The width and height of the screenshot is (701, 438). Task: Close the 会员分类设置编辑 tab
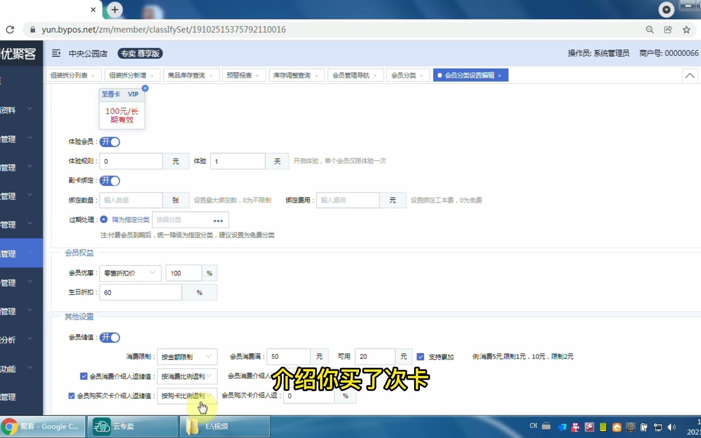click(500, 76)
